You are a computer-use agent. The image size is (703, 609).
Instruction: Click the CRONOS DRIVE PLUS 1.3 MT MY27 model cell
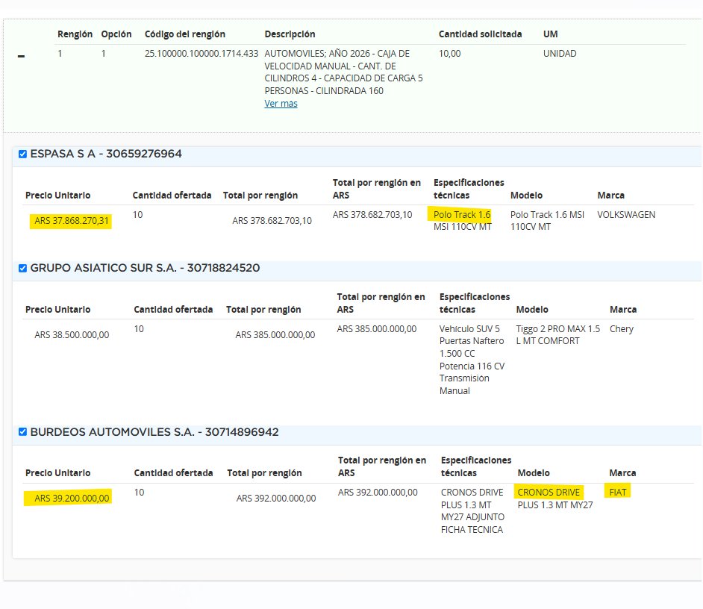pos(555,499)
